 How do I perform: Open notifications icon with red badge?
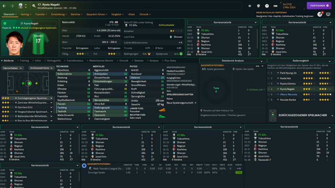[320, 14]
